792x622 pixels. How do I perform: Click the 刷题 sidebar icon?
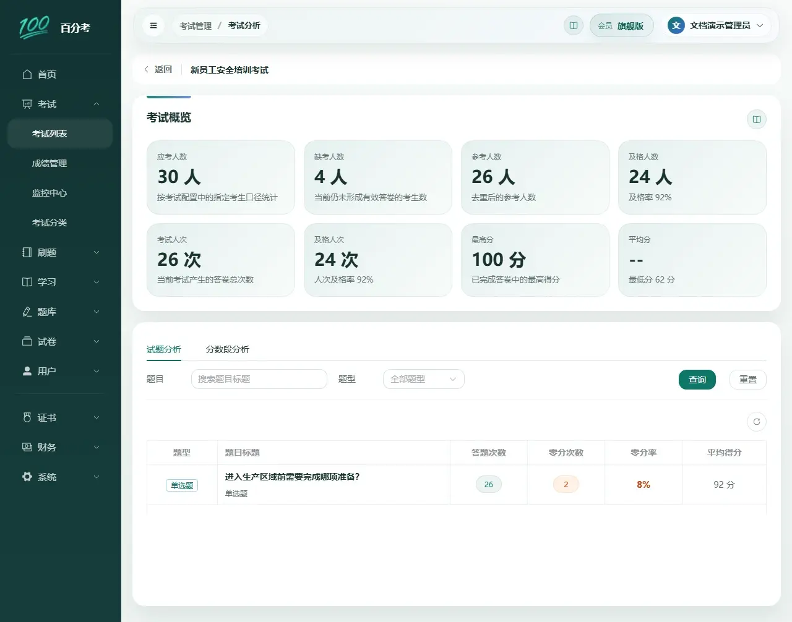point(27,252)
